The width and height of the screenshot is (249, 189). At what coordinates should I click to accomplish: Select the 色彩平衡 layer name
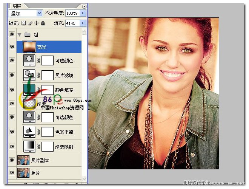tap(64, 132)
